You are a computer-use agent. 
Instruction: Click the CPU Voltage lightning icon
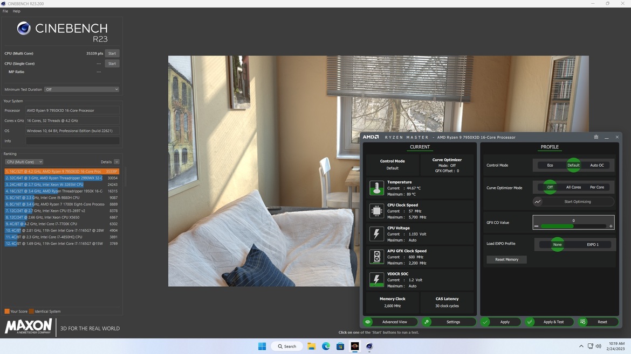pyautogui.click(x=376, y=233)
